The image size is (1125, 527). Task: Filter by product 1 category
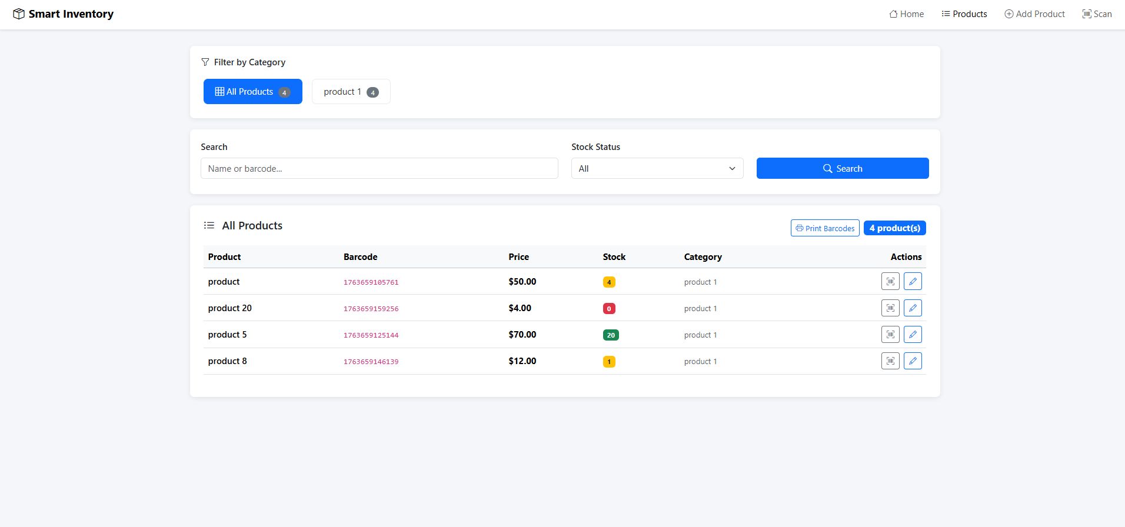click(x=351, y=92)
